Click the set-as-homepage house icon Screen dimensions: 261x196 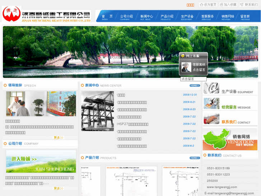(201, 5)
